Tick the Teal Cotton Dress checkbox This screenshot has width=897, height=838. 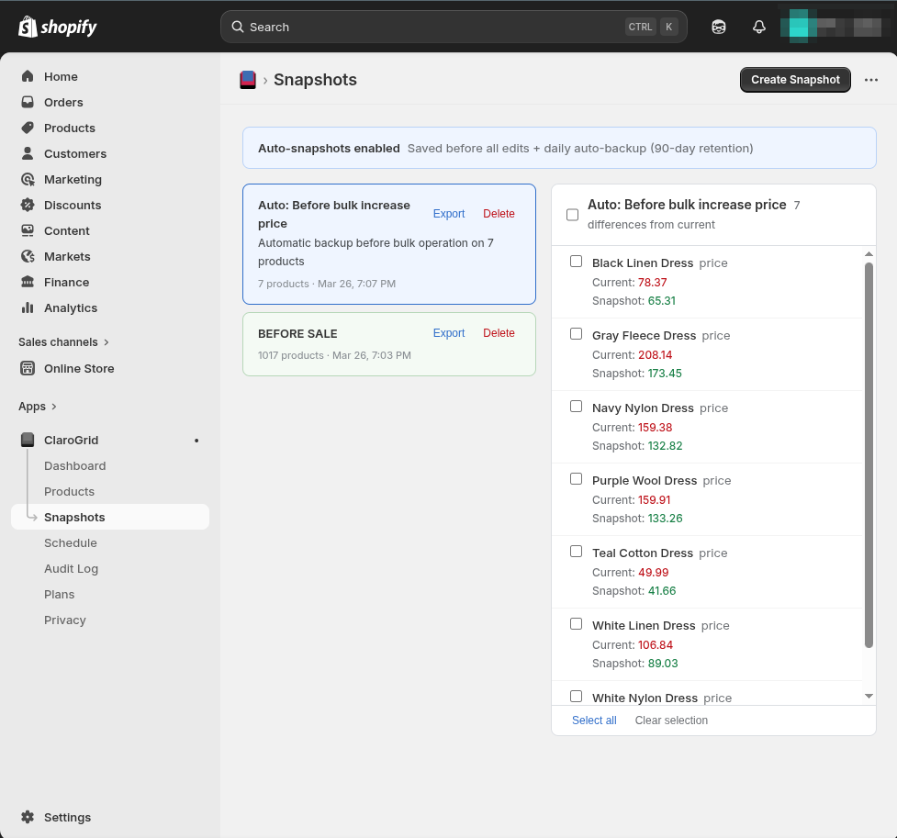click(576, 552)
